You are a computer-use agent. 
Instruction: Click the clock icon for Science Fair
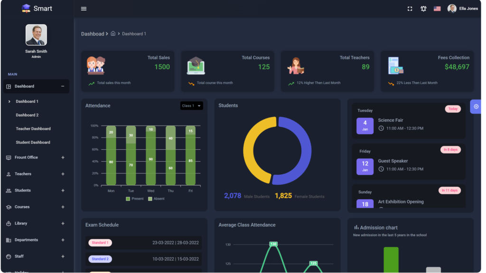[381, 128]
